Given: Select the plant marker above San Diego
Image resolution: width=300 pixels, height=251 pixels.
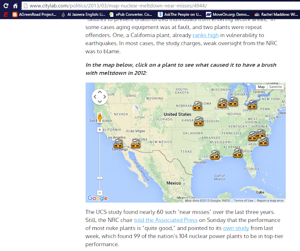Looking at the screenshot, I should point(118,144).
